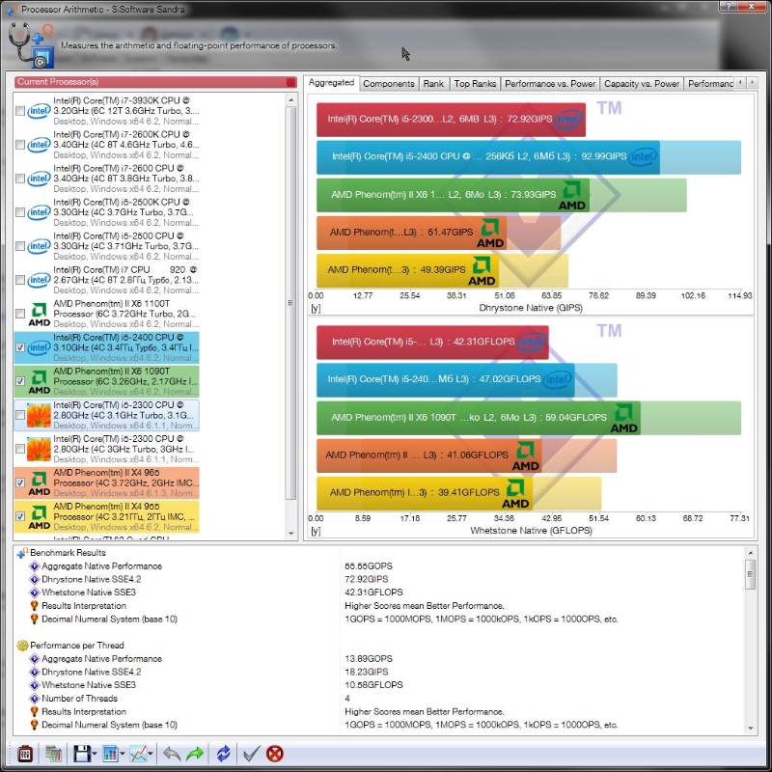Open the Top Ranks tab
The height and width of the screenshot is (772, 772).
pyautogui.click(x=475, y=84)
